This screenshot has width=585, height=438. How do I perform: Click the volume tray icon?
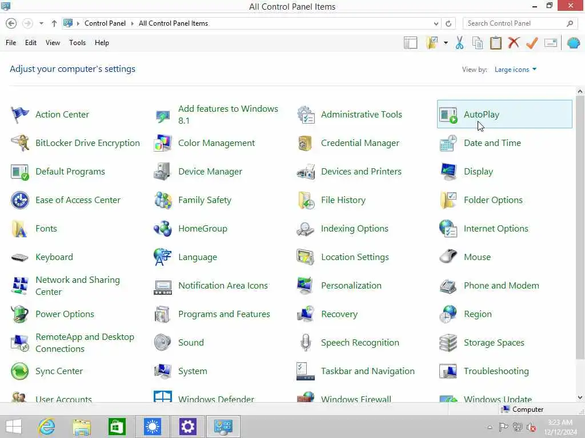coord(531,427)
